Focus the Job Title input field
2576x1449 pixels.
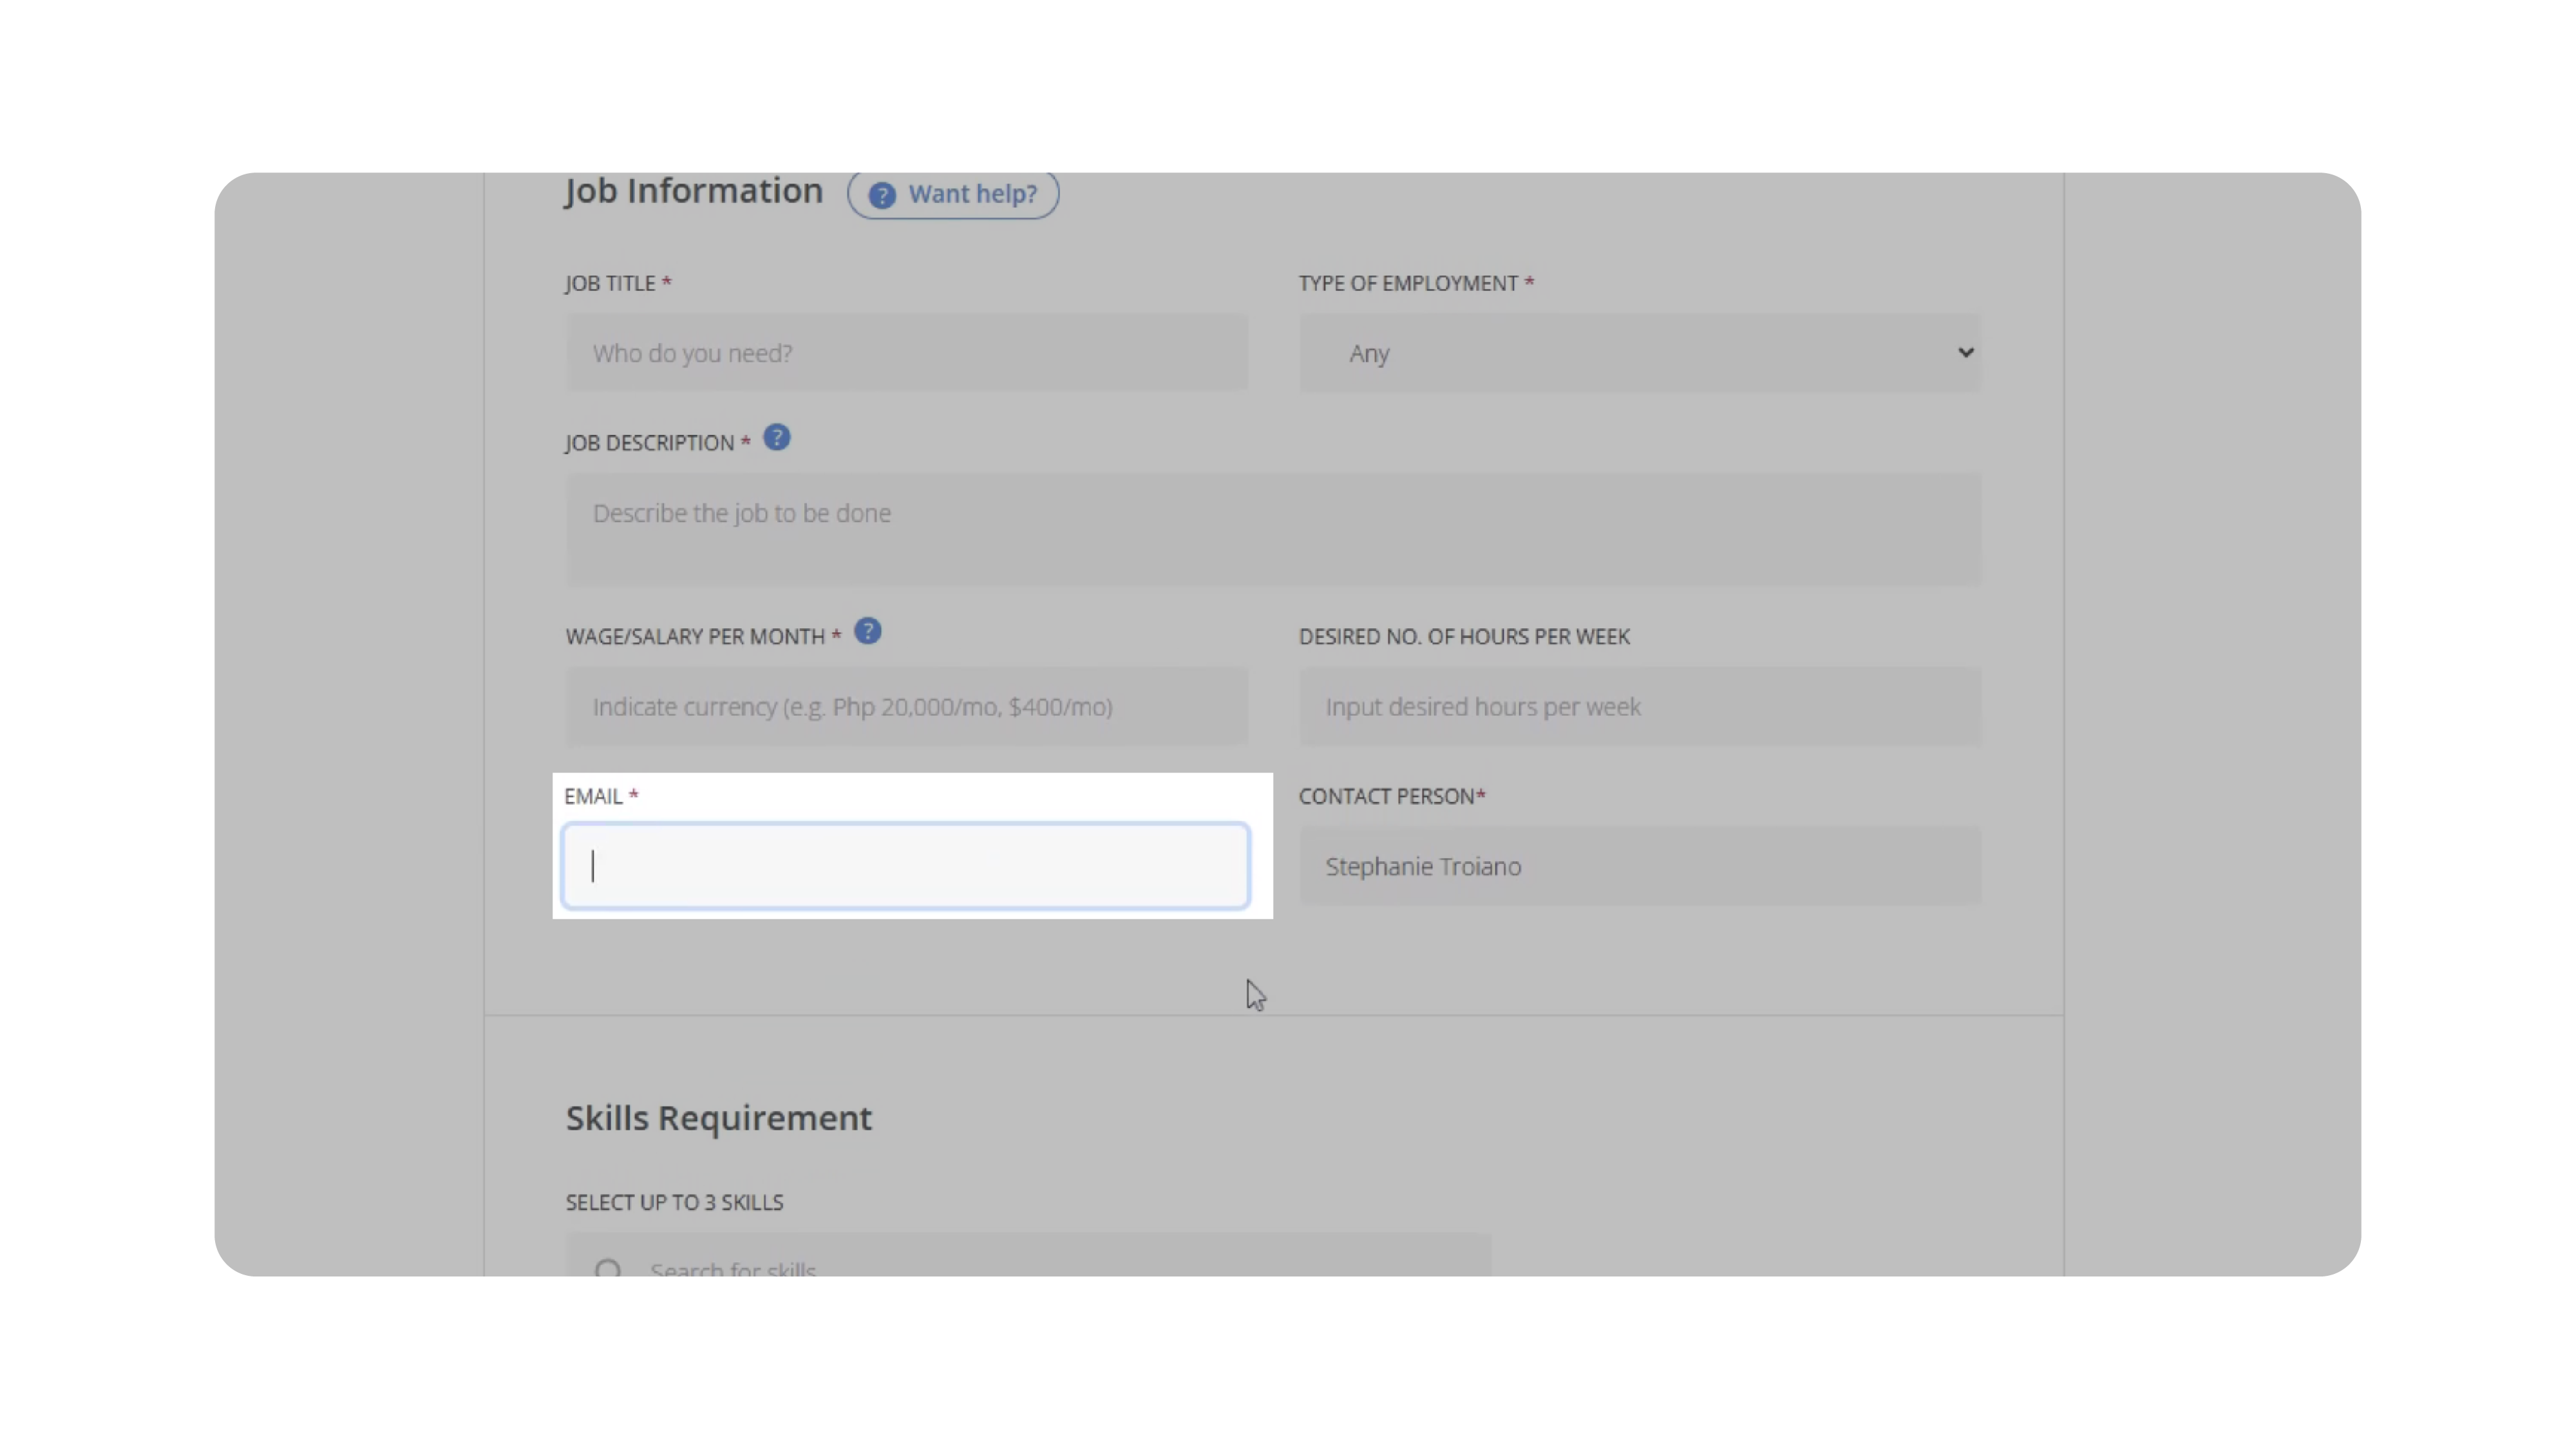[x=906, y=353]
